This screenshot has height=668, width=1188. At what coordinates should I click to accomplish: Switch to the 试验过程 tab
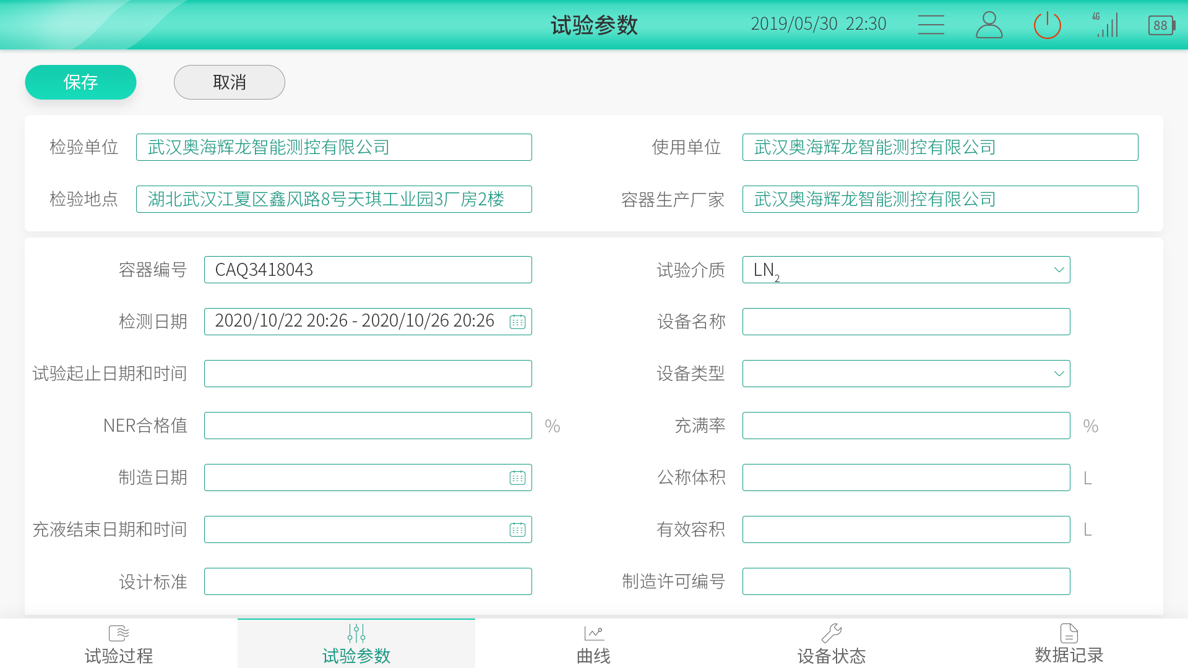(119, 644)
